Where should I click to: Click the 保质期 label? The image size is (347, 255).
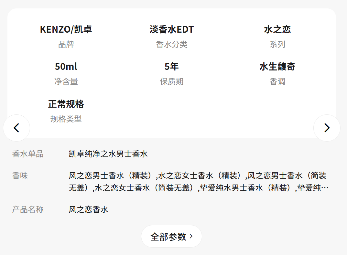point(171,82)
